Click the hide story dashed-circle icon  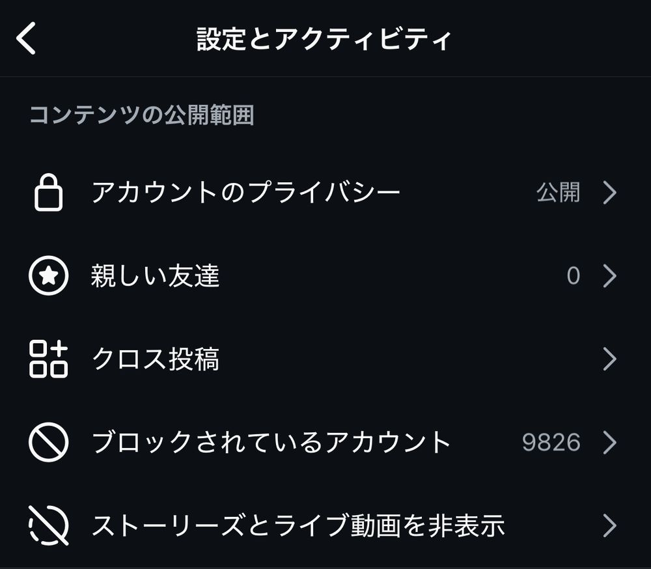tap(49, 525)
